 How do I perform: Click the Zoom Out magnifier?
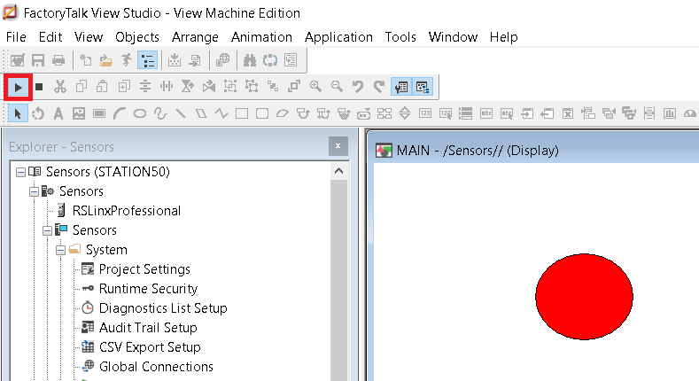click(x=337, y=87)
